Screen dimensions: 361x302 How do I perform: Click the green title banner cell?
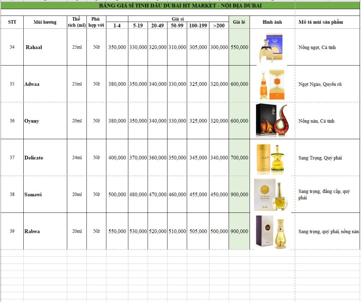[180, 6]
